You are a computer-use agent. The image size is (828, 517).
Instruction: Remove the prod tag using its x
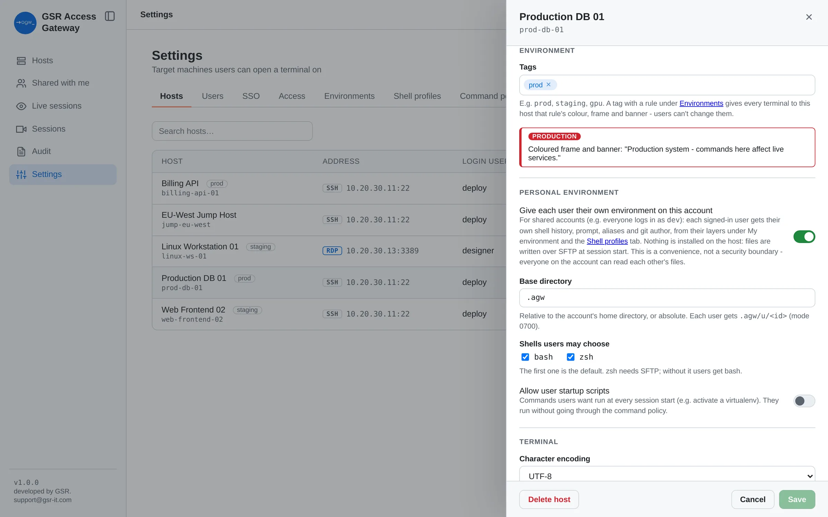(549, 84)
